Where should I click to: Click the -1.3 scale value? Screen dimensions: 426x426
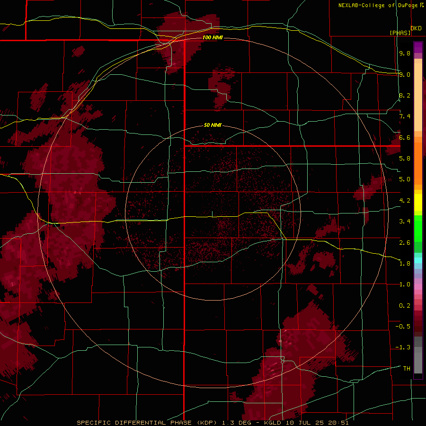pos(403,347)
